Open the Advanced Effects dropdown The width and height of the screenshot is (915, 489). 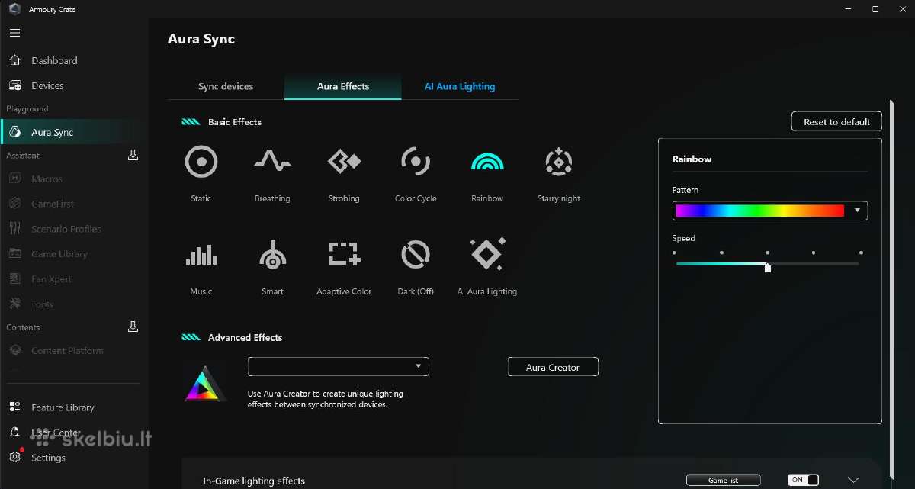(x=339, y=366)
